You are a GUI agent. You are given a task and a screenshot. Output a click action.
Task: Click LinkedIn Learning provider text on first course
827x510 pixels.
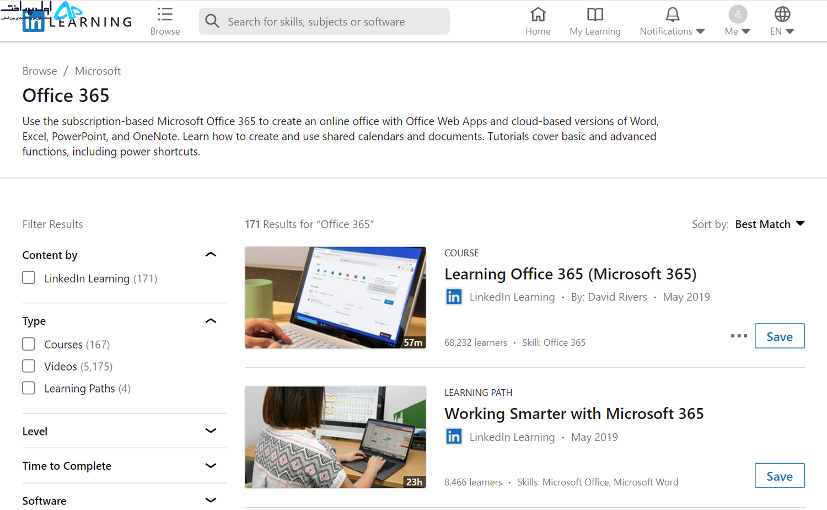(x=512, y=297)
